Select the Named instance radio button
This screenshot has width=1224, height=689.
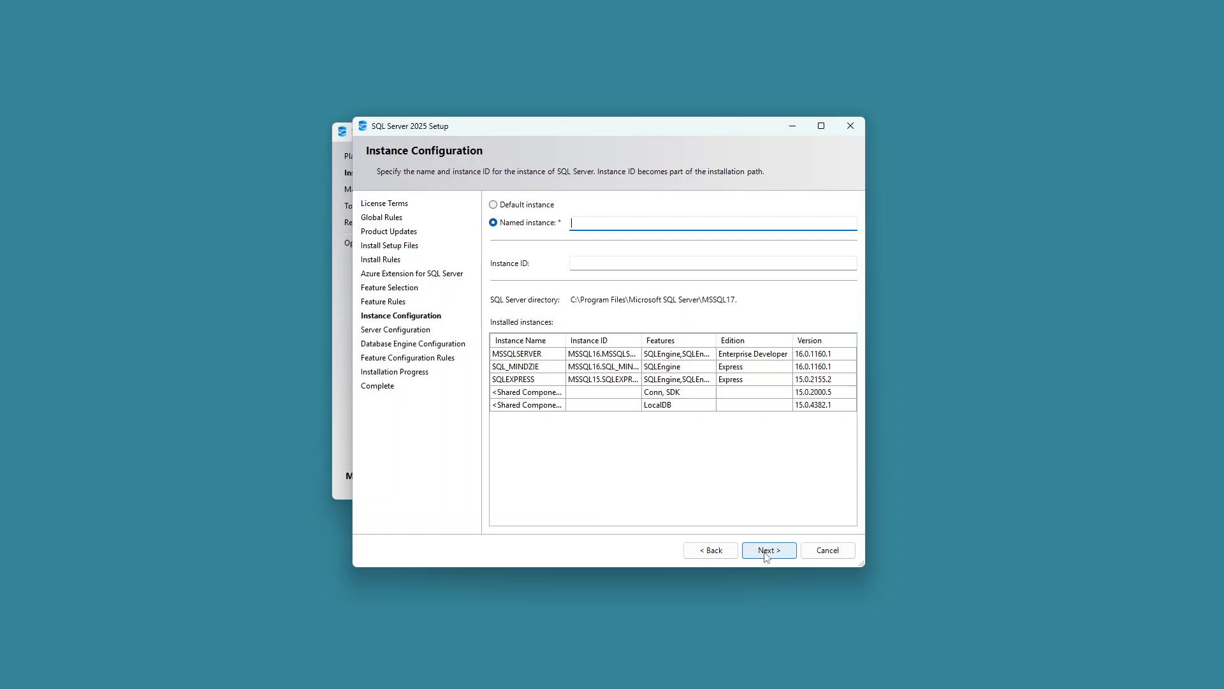[x=493, y=223]
